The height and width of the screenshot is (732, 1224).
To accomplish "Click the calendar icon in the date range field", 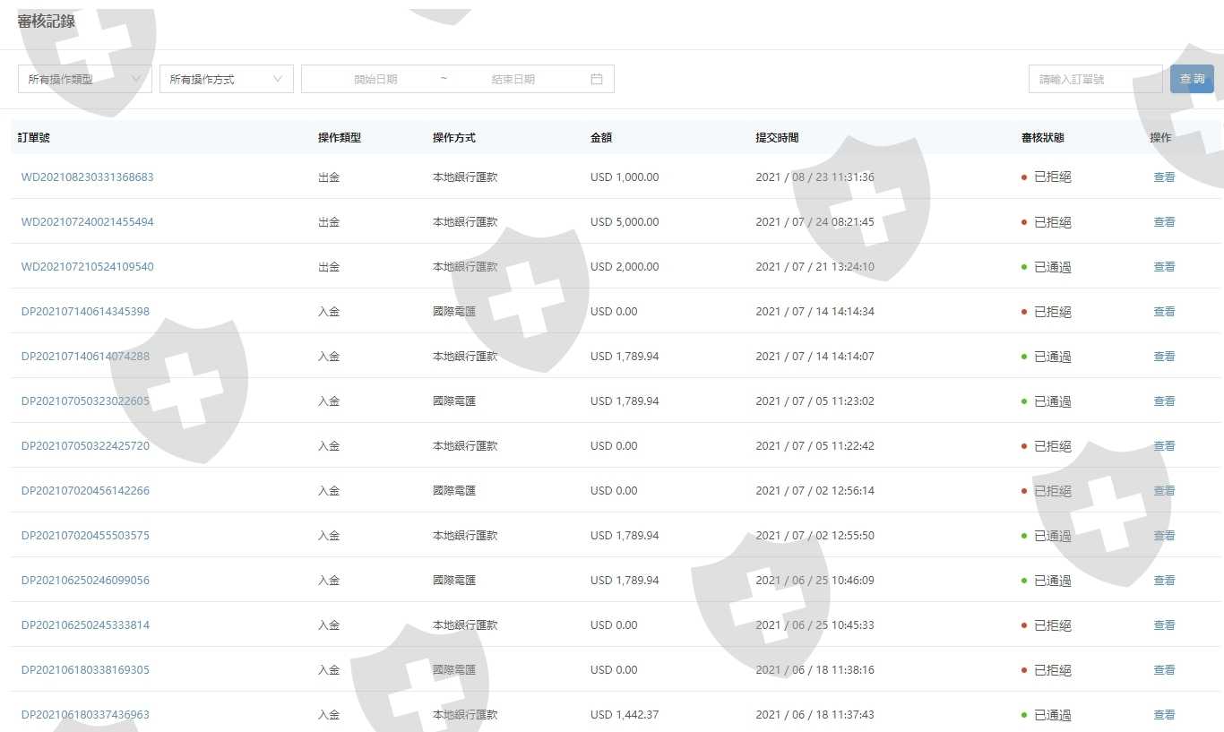I will click(x=597, y=79).
